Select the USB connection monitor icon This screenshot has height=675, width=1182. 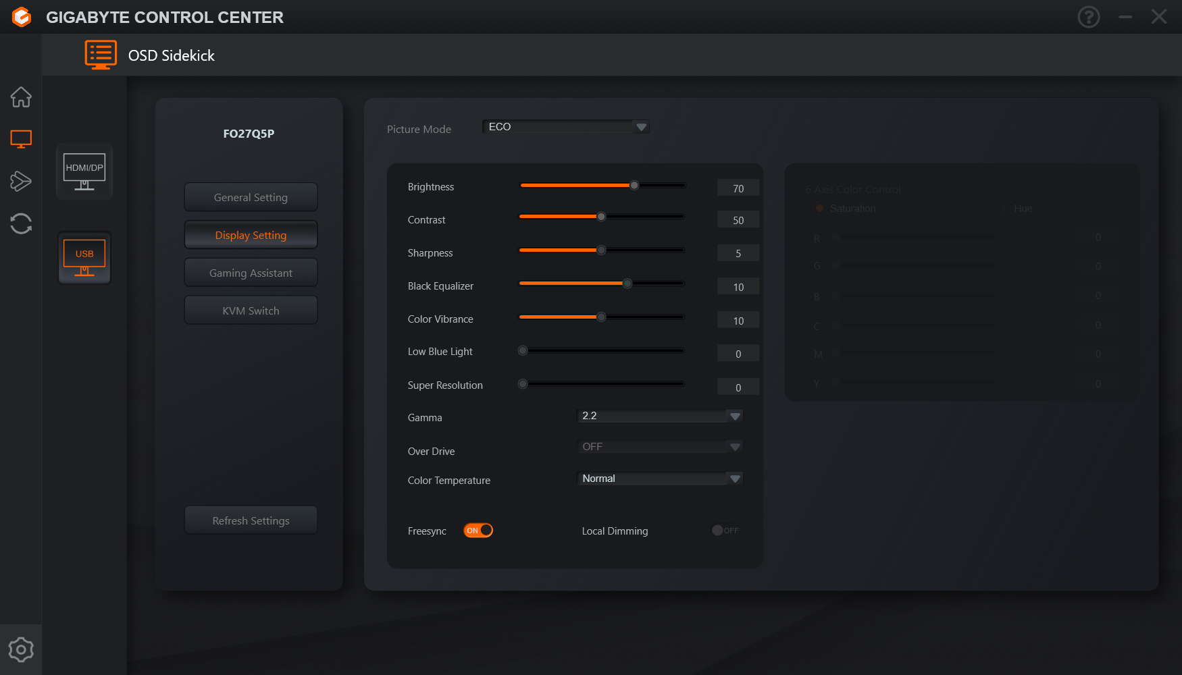coord(84,258)
